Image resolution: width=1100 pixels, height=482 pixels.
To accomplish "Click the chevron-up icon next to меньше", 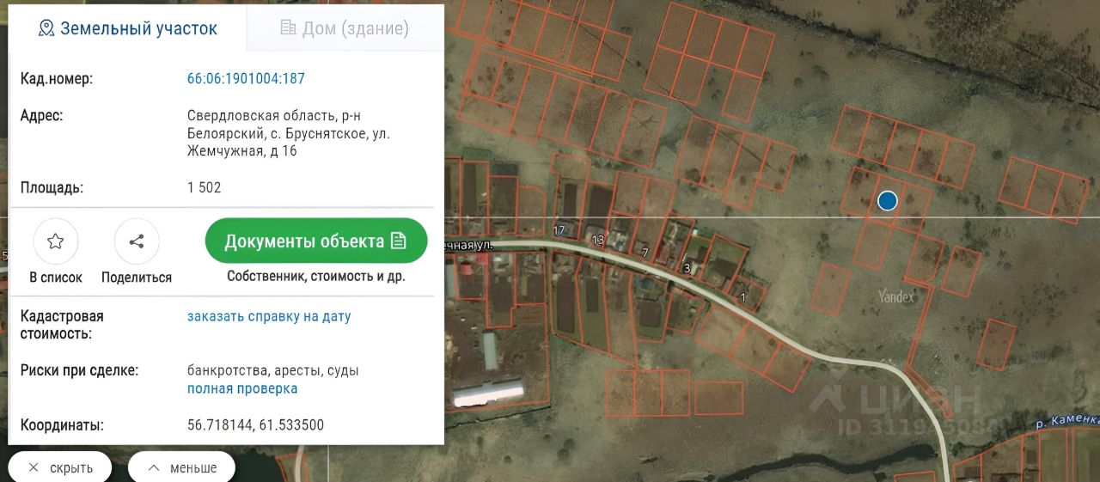I will tap(154, 468).
